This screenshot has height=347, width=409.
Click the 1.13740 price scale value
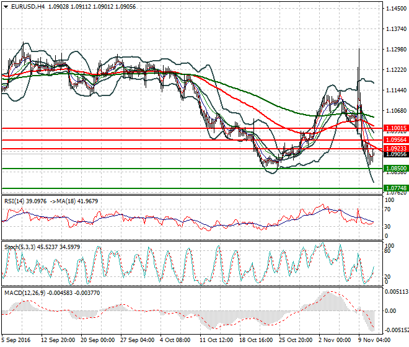pos(396,29)
